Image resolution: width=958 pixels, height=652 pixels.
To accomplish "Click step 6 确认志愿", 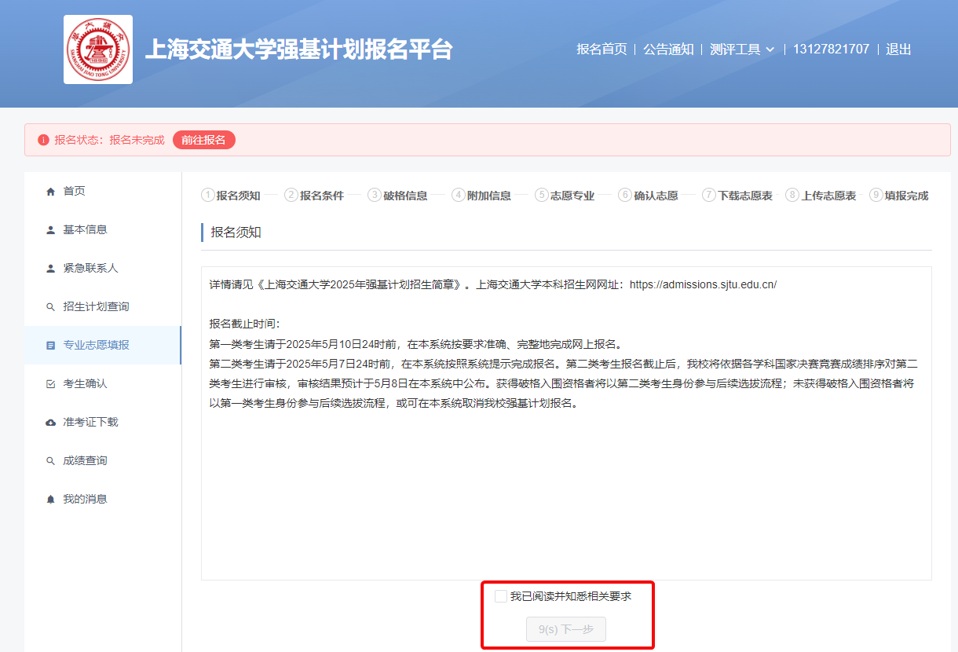I will (649, 196).
